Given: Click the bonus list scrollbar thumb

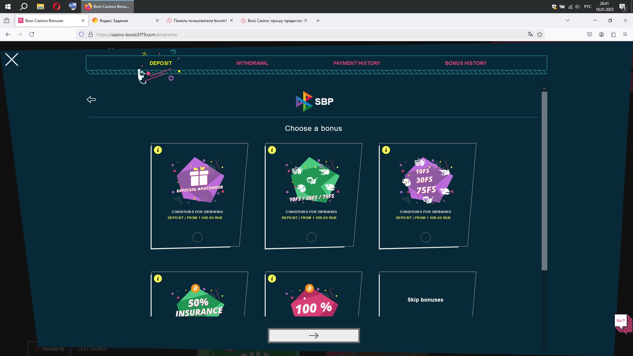Looking at the screenshot, I should (544, 181).
